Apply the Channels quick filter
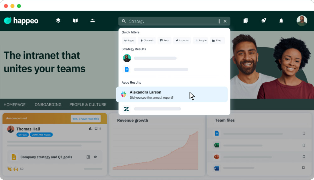Image resolution: width=314 pixels, height=180 pixels. point(147,40)
